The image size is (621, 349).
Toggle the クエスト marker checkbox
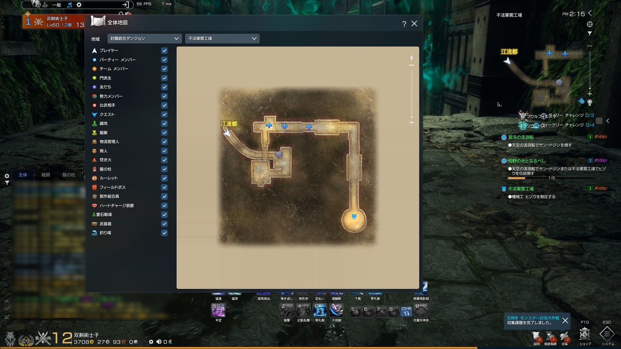pos(164,114)
